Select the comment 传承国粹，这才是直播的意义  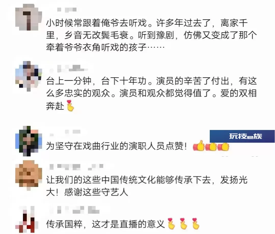(x=123, y=224)
